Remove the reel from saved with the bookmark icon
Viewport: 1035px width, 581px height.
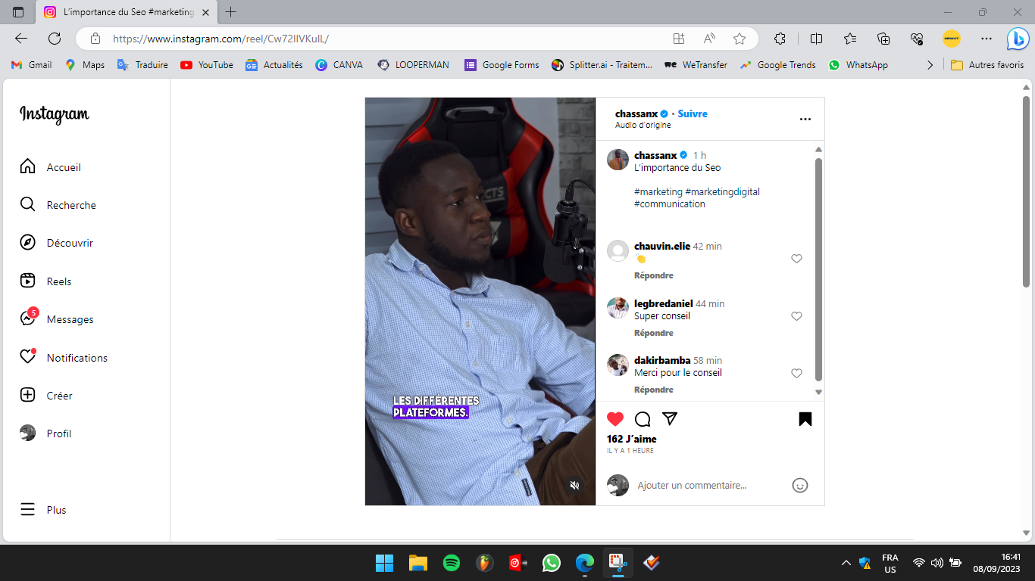[x=805, y=419]
